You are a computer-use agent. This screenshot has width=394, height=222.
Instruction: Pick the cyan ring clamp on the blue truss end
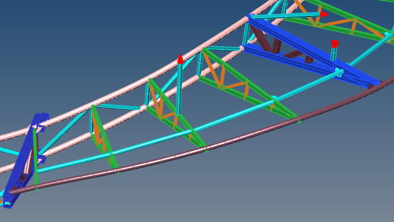pyautogui.click(x=339, y=72)
